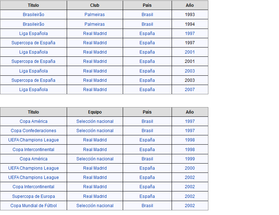The width and height of the screenshot is (279, 215).
Task: Click the Equipo column header
Action: click(95, 112)
